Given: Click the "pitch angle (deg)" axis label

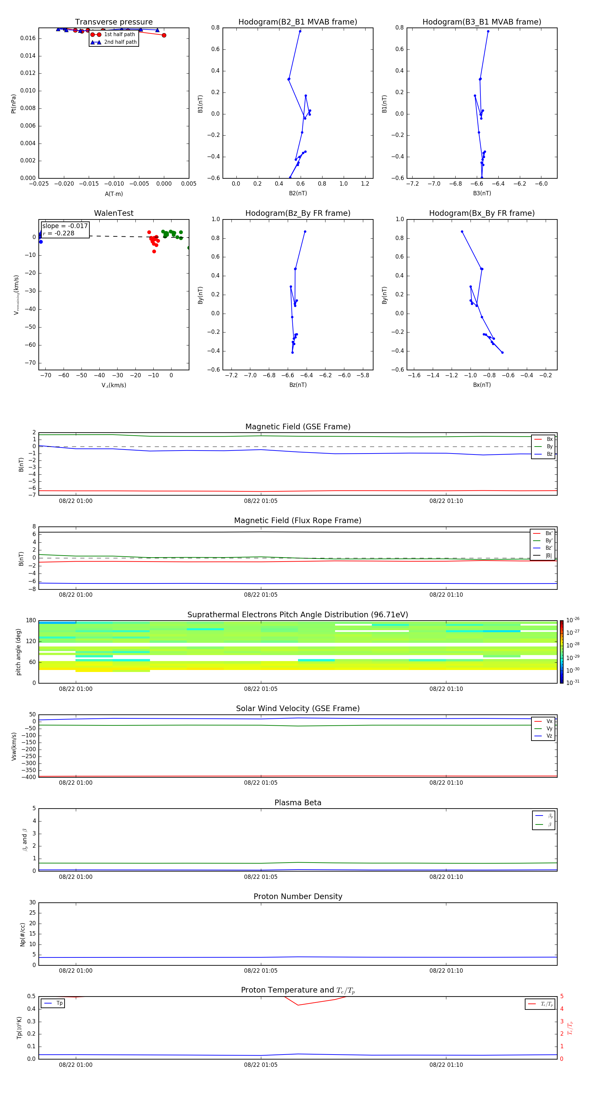Looking at the screenshot, I should pos(18,652).
